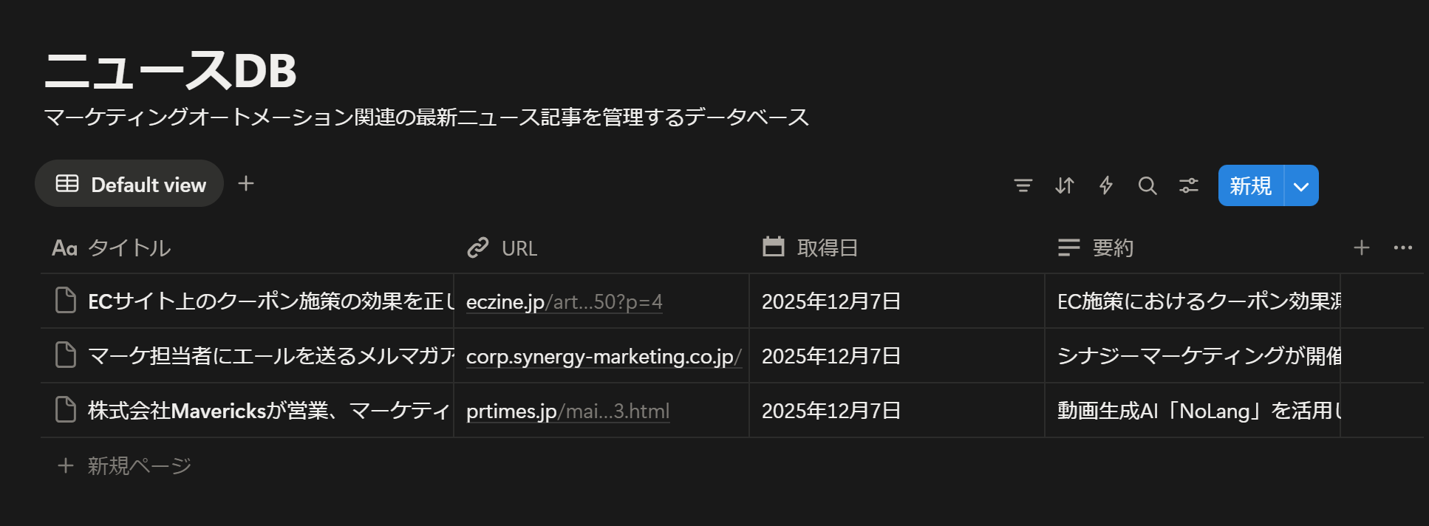
Task: Open the 株式会社Mavericks page row
Action: [267, 411]
